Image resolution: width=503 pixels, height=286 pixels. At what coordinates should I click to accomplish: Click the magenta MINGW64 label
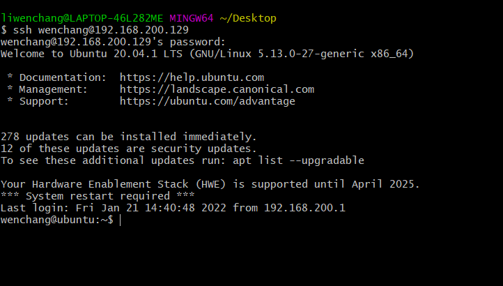tap(192, 18)
